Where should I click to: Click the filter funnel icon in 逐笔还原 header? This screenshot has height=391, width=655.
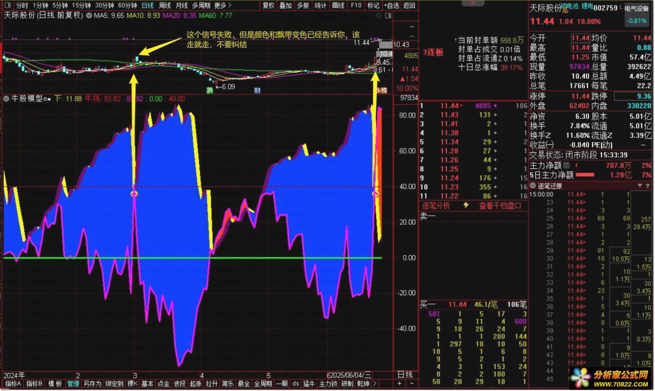click(x=640, y=186)
